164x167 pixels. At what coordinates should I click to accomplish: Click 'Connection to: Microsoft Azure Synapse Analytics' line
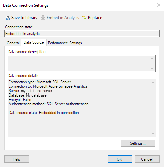point(48,86)
